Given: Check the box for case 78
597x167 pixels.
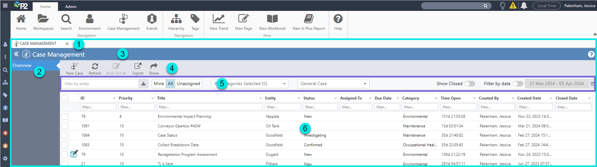Looking at the screenshot, I should [64, 116].
